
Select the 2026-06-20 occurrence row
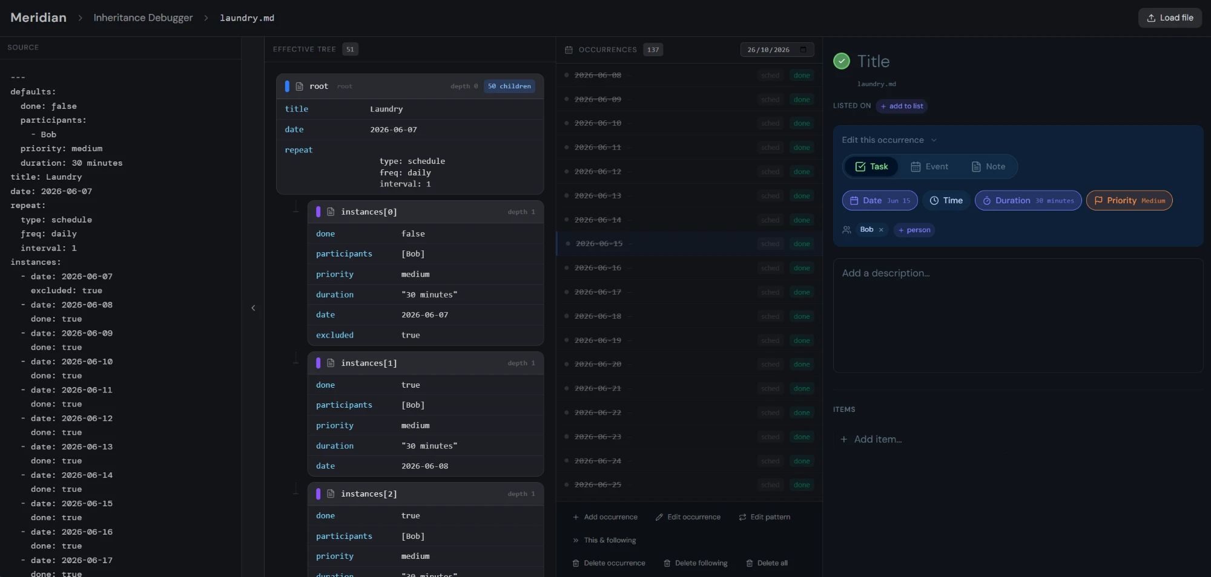tap(689, 364)
